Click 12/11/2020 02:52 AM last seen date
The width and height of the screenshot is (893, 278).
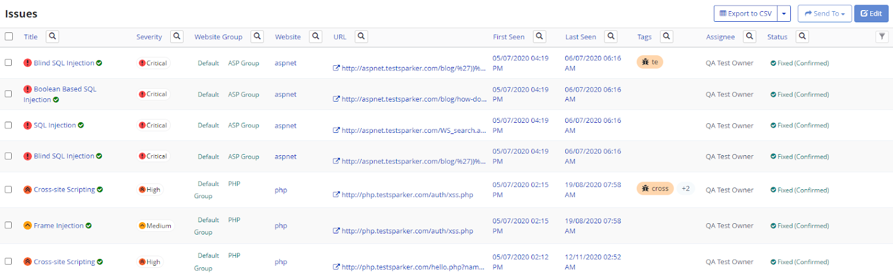pos(593,262)
